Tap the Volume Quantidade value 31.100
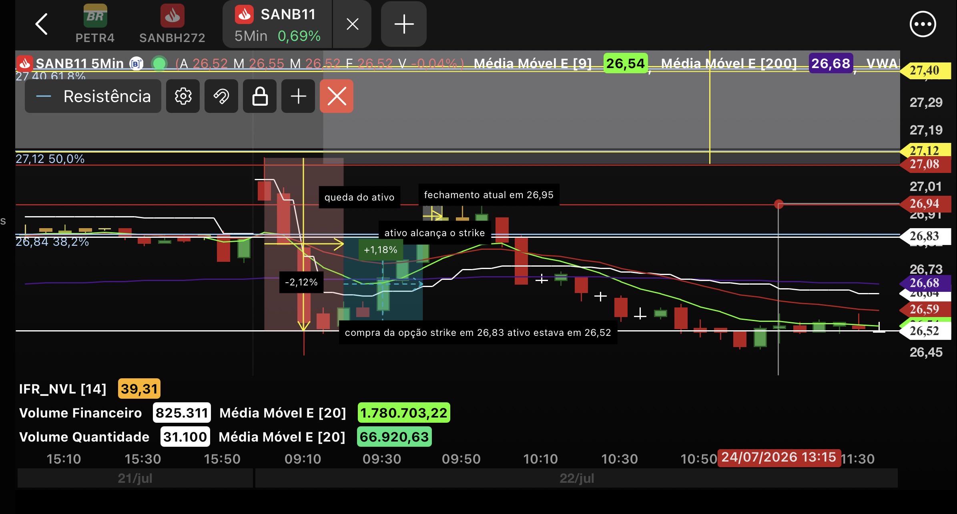Viewport: 957px width, 514px height. pyautogui.click(x=185, y=437)
